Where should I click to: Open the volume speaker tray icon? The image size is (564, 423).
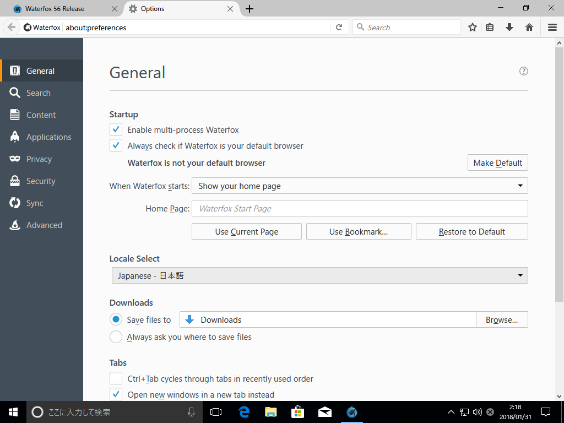(478, 412)
